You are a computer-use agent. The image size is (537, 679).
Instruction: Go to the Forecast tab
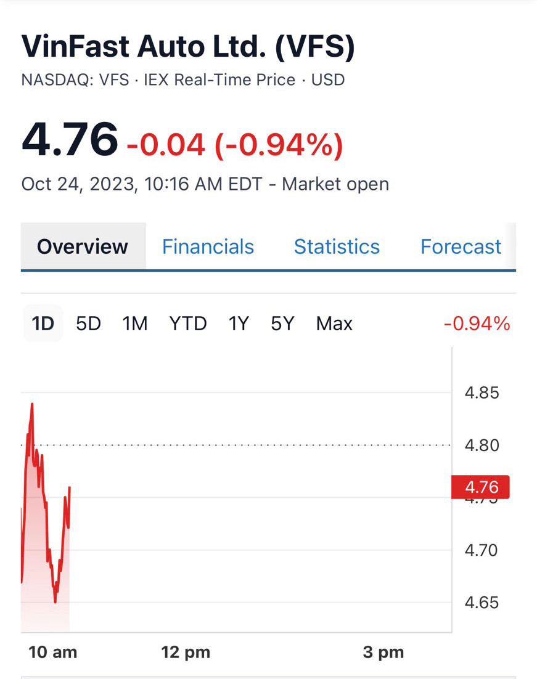click(461, 246)
